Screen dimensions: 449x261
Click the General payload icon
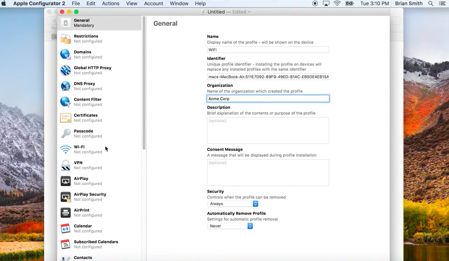[x=65, y=23]
